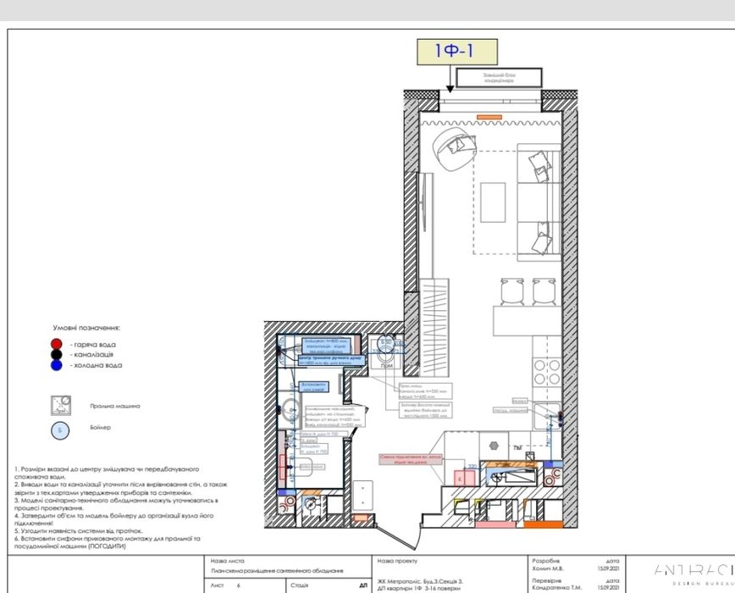Click the sheet title "План-схема розміщення сантехнічного обладнання"
Viewport: 735px width, 593px height.
277,571
